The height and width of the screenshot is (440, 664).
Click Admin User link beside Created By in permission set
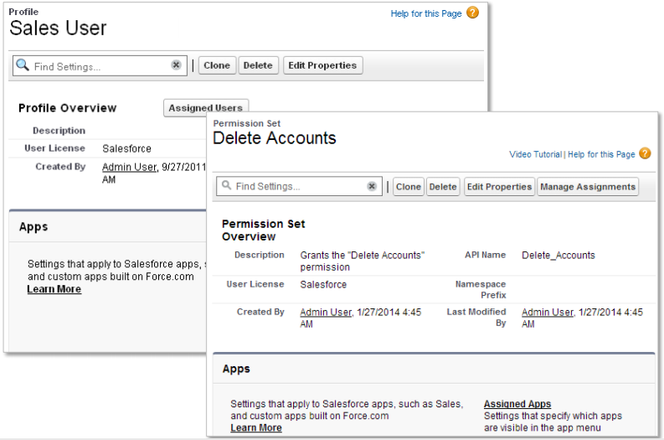click(x=326, y=312)
